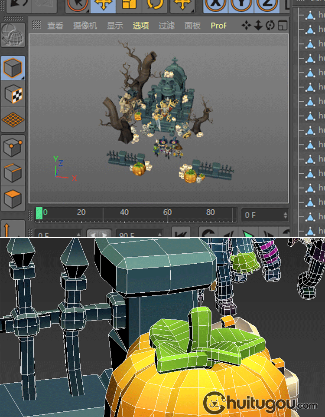Switch to Points mode
Viewport: 325px width, 417px height.
13,147
